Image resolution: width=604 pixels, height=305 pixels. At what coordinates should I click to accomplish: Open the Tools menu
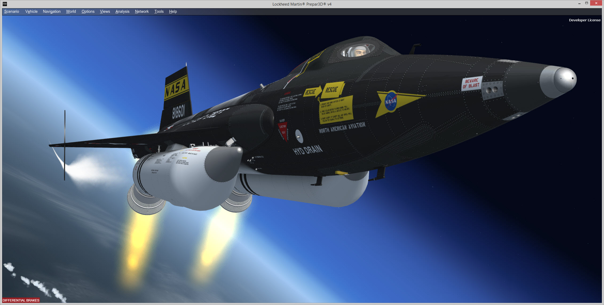[x=159, y=11]
